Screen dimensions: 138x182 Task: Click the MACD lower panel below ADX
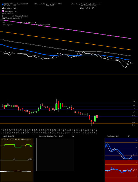click(x=17, y=171)
